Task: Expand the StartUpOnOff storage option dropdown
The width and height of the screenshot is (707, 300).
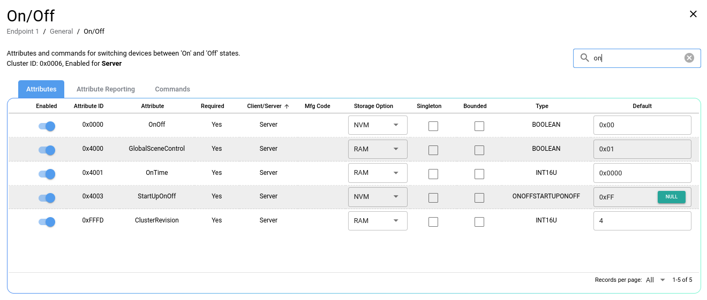Action: coord(378,197)
